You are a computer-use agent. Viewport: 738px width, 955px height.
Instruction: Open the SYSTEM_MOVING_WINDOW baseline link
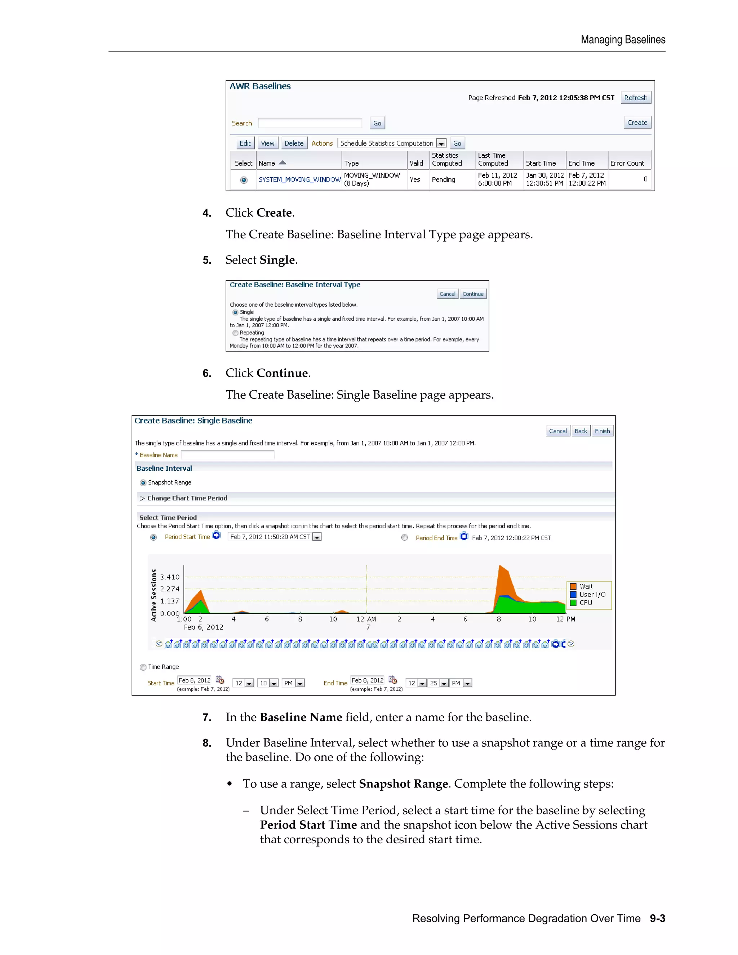[299, 180]
